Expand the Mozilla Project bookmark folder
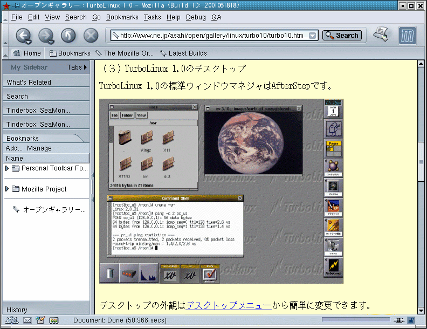427x329 pixels. tap(7, 189)
